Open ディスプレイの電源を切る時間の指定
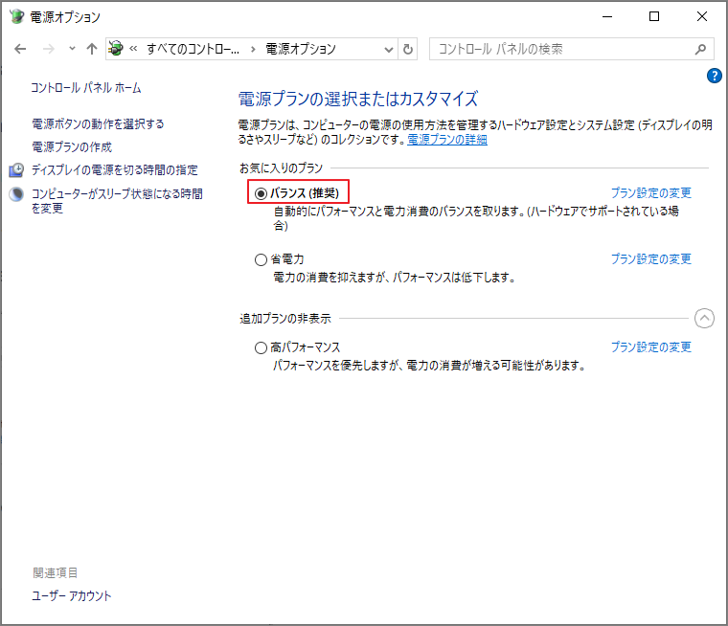 [x=115, y=169]
